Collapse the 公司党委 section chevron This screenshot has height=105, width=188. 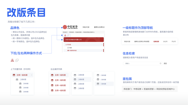pos(102,45)
